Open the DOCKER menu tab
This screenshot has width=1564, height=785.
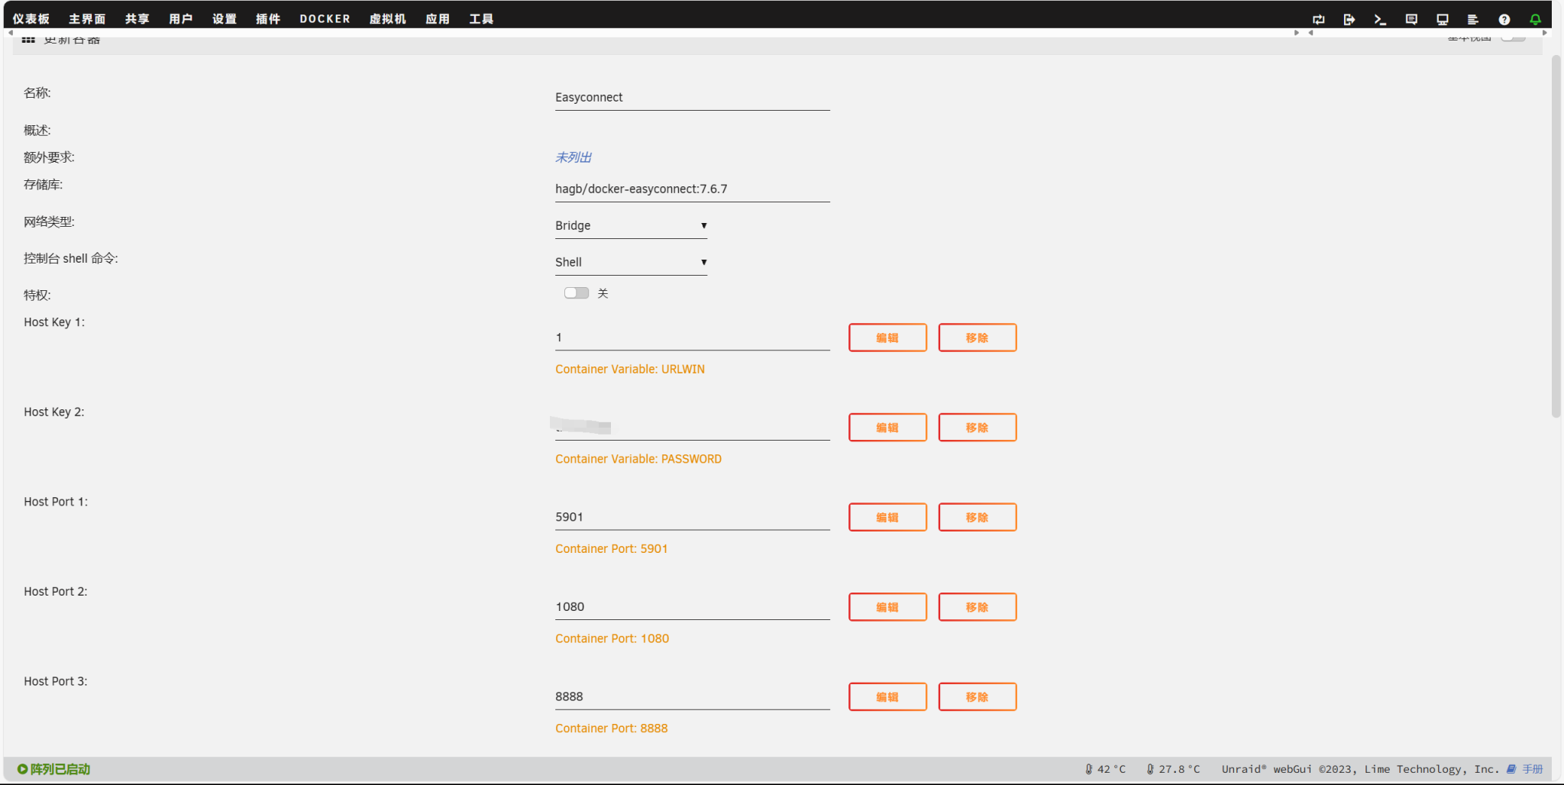[x=325, y=19]
